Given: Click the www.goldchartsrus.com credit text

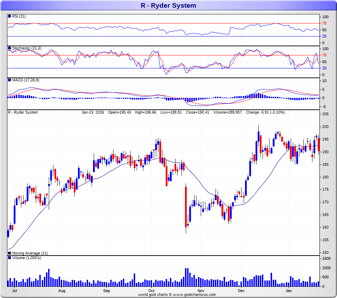Looking at the screenshot, I should [194, 294].
